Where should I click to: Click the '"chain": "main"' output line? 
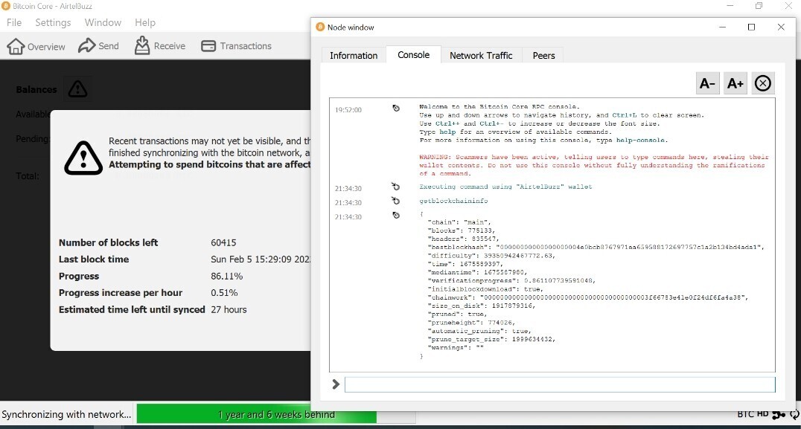tap(459, 222)
